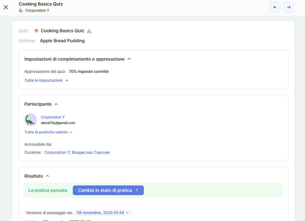Viewport: 305px width, 221px height.
Task: Click the dinosaur avatar in the header
Action: [x=21, y=11]
